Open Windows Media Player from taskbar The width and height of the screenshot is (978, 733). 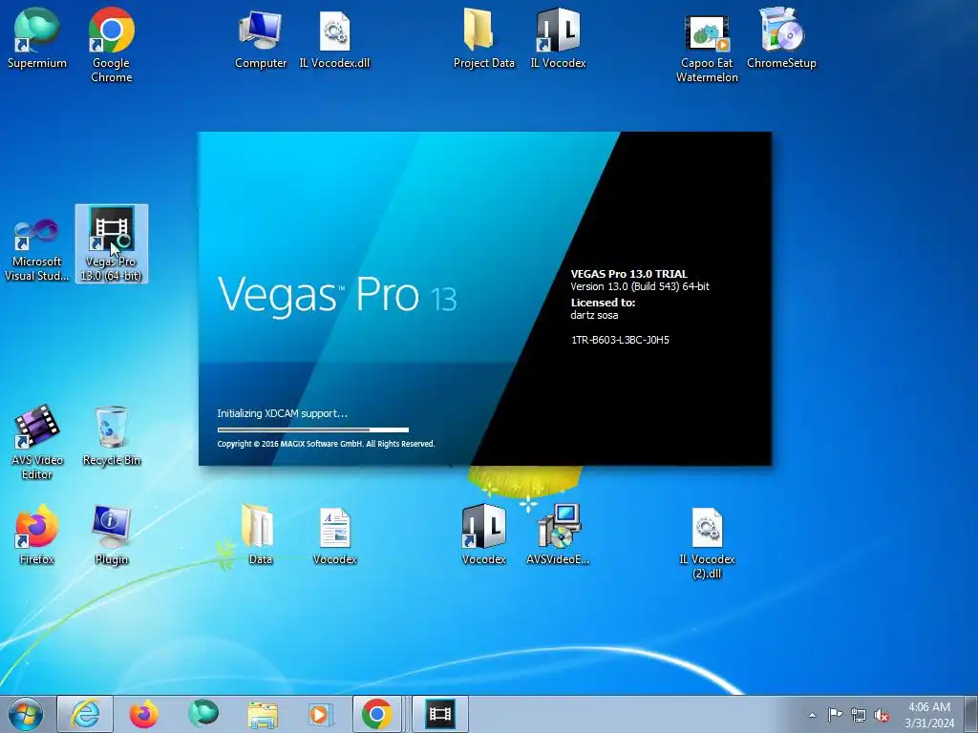(x=321, y=714)
